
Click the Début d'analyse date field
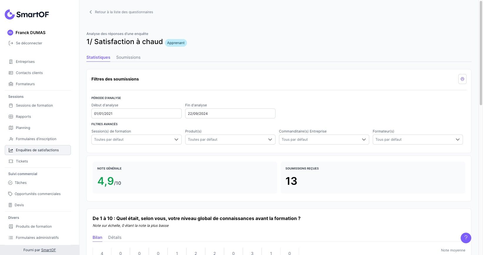(136, 114)
